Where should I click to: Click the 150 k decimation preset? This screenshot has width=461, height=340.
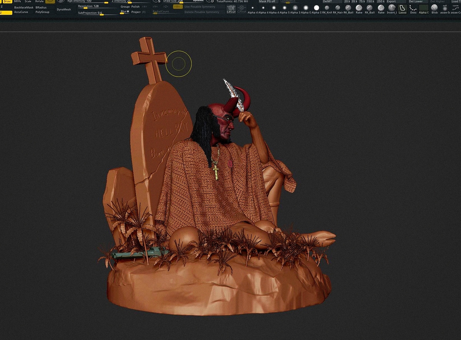370,2
